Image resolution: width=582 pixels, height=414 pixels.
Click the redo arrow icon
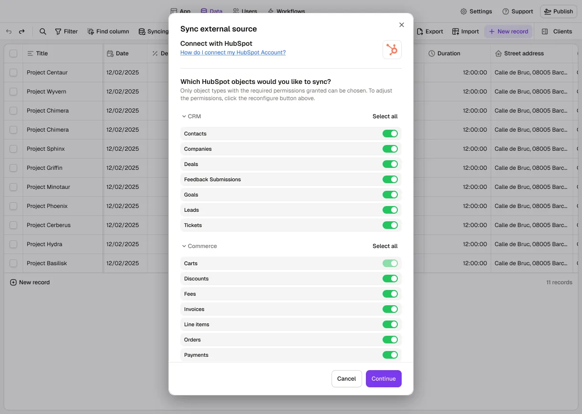point(21,31)
